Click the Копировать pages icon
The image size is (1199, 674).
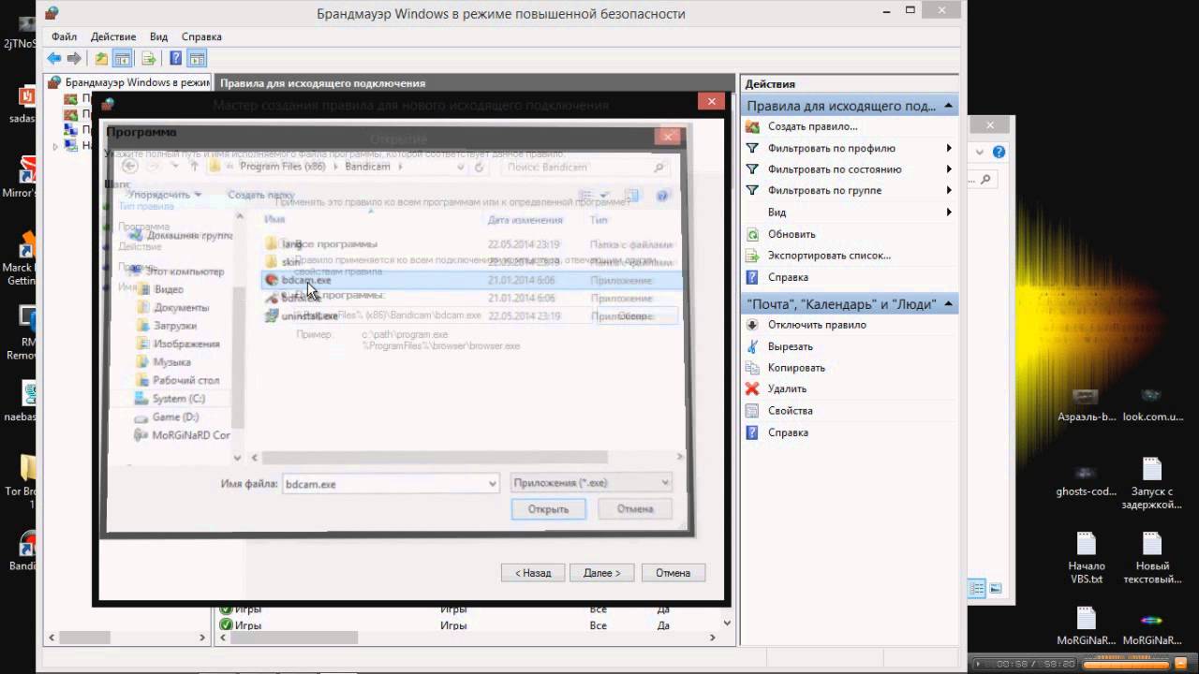coord(751,368)
